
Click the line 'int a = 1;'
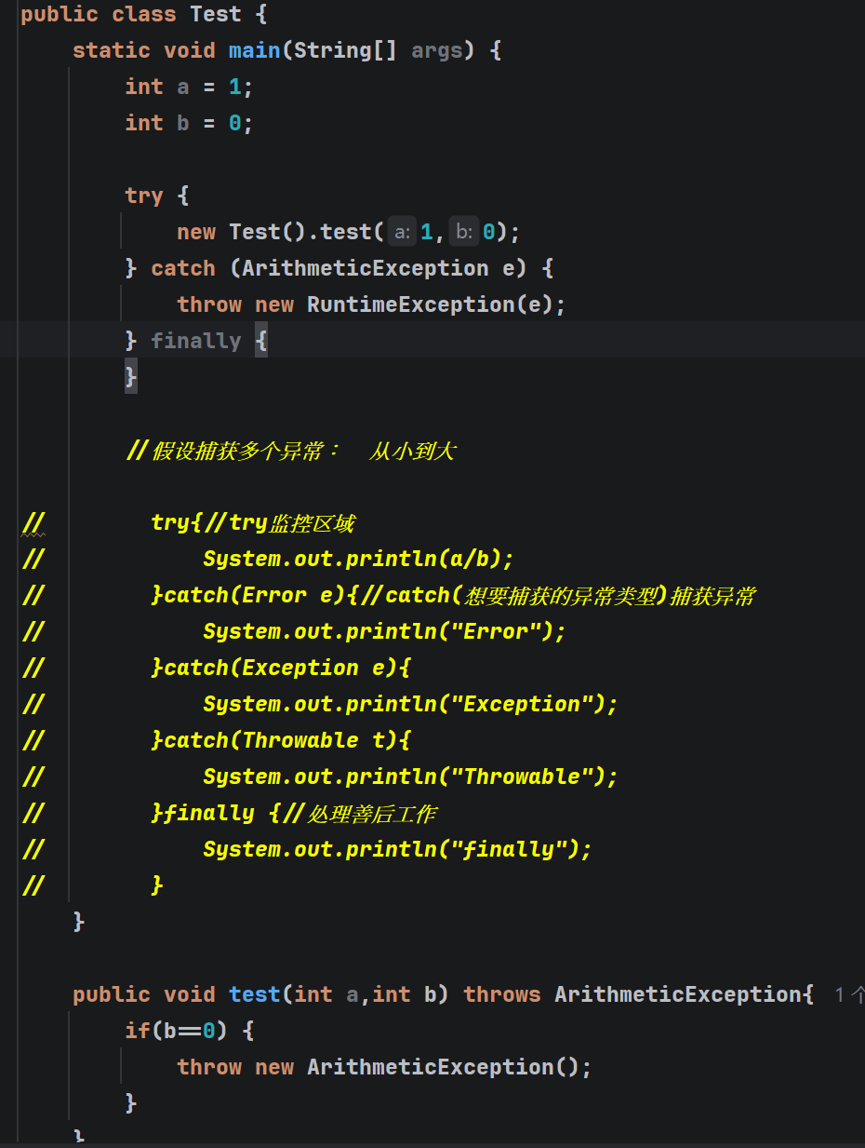coord(190,87)
